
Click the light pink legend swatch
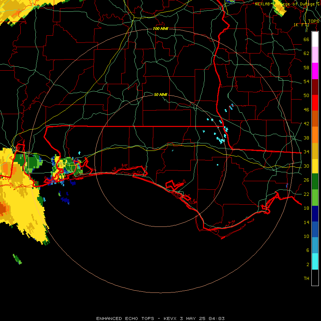(x=315, y=55)
